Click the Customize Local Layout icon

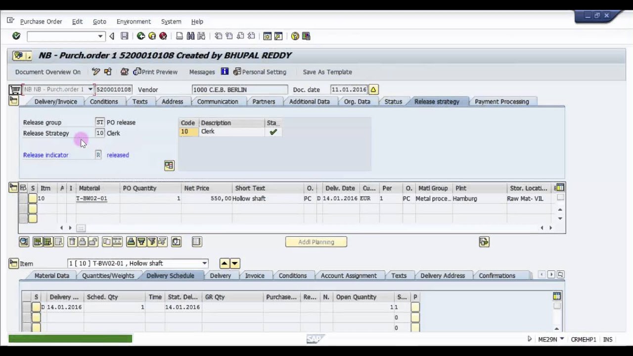pos(306,36)
